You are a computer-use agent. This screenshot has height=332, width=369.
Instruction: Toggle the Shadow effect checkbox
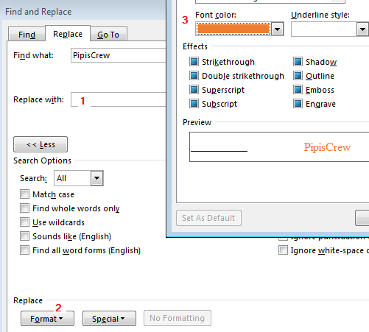pos(298,62)
